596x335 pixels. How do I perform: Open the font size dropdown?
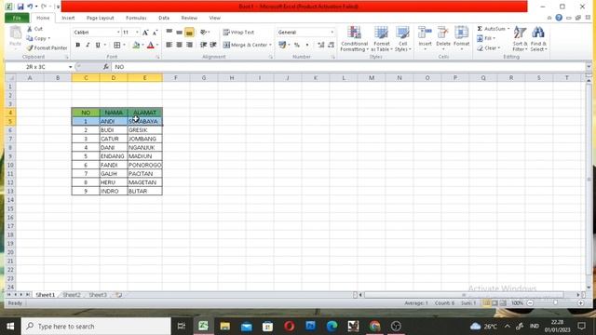(137, 33)
